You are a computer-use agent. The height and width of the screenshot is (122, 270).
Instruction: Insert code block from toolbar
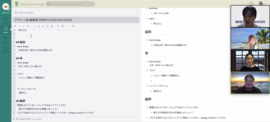[x=34, y=26]
